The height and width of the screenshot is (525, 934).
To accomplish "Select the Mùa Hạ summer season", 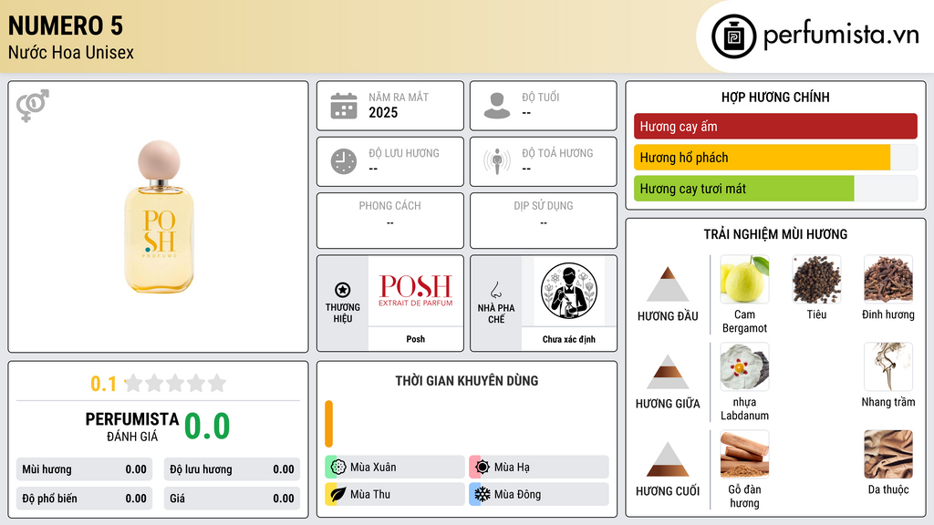I will coord(539,468).
